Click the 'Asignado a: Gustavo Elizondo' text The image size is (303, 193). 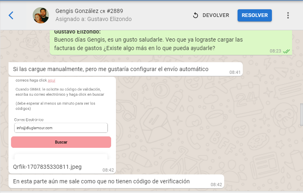coord(93,19)
